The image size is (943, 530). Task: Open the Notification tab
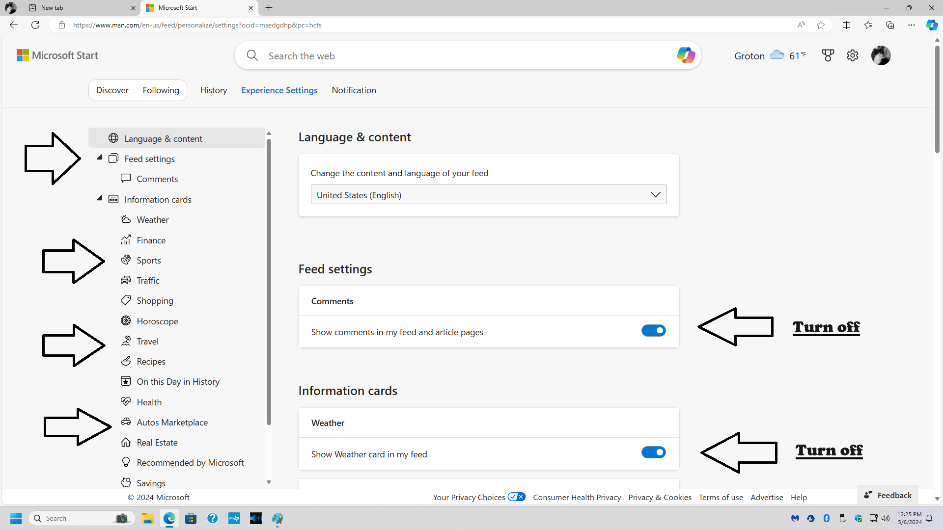coord(354,90)
